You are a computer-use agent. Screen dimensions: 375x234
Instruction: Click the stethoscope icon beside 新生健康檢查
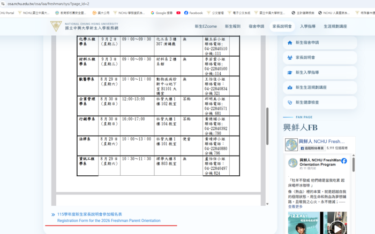click(290, 103)
